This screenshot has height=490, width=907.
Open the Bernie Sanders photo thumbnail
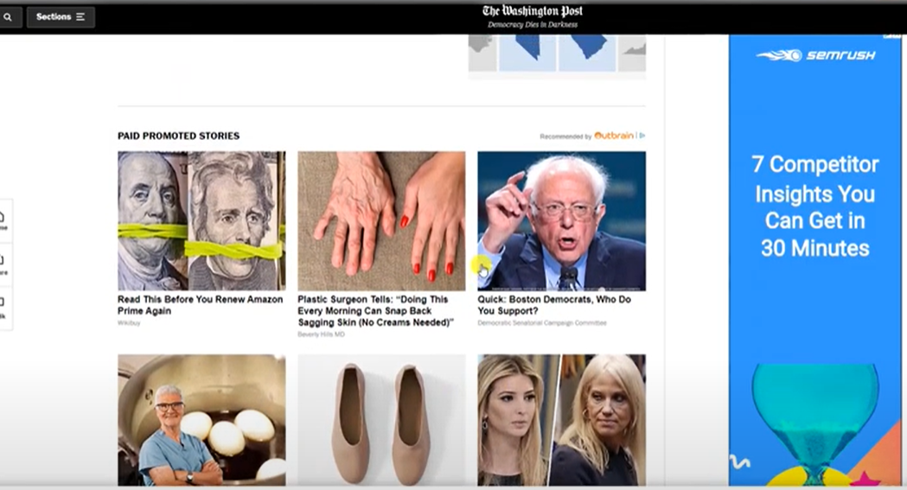coord(562,220)
